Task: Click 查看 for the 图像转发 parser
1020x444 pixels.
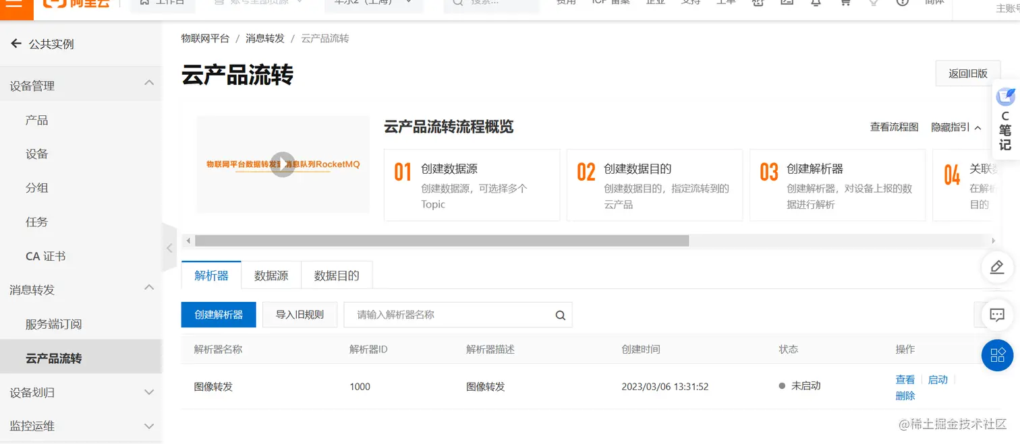Action: tap(905, 380)
